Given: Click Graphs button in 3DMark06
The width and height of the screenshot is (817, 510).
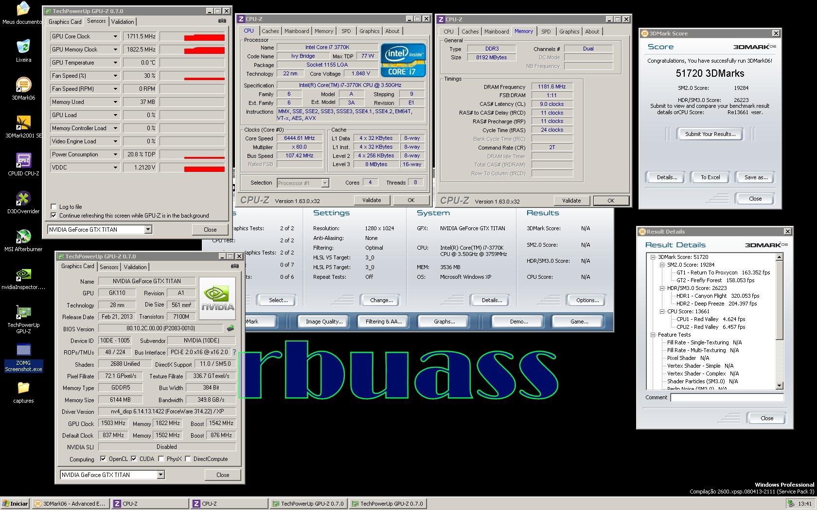Looking at the screenshot, I should click(x=444, y=322).
